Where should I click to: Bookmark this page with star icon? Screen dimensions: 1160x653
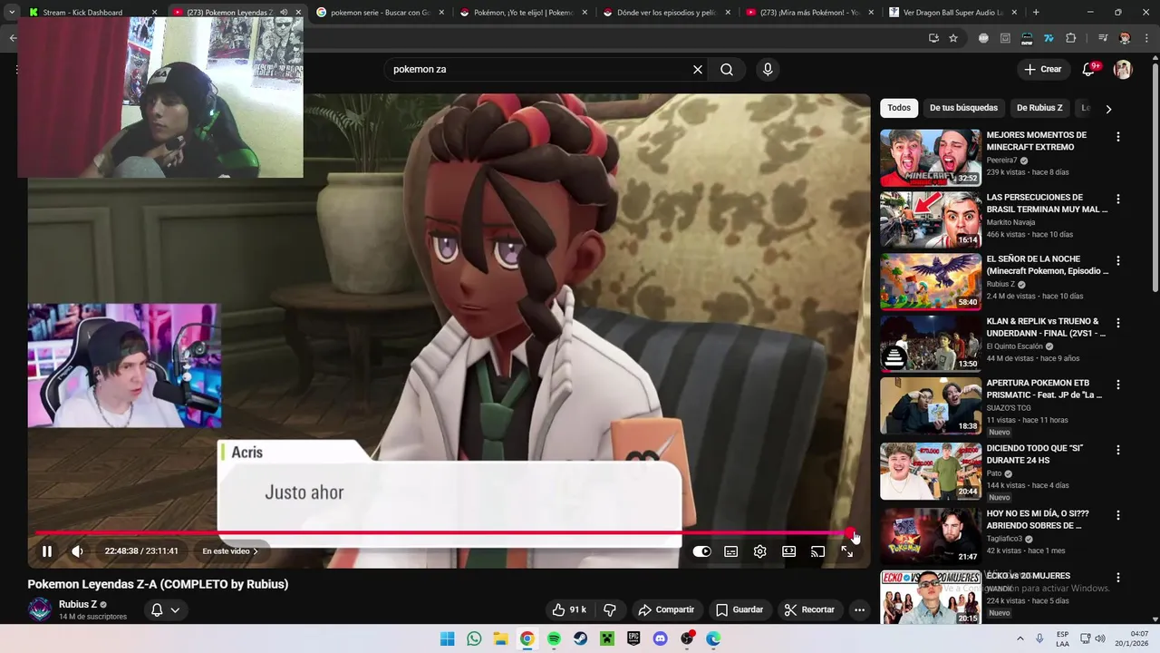tap(953, 38)
